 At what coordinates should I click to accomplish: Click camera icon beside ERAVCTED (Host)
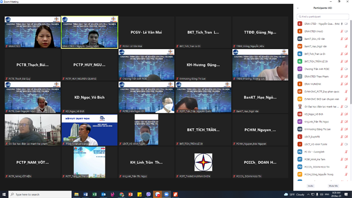click(346, 31)
